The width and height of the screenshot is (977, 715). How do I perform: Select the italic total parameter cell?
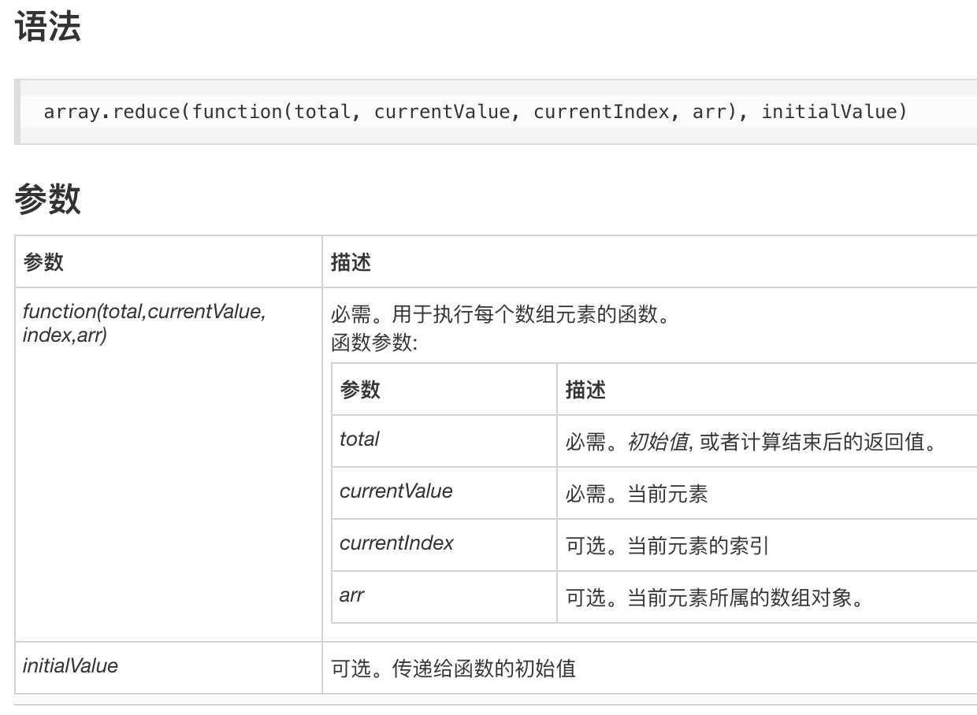click(x=360, y=439)
